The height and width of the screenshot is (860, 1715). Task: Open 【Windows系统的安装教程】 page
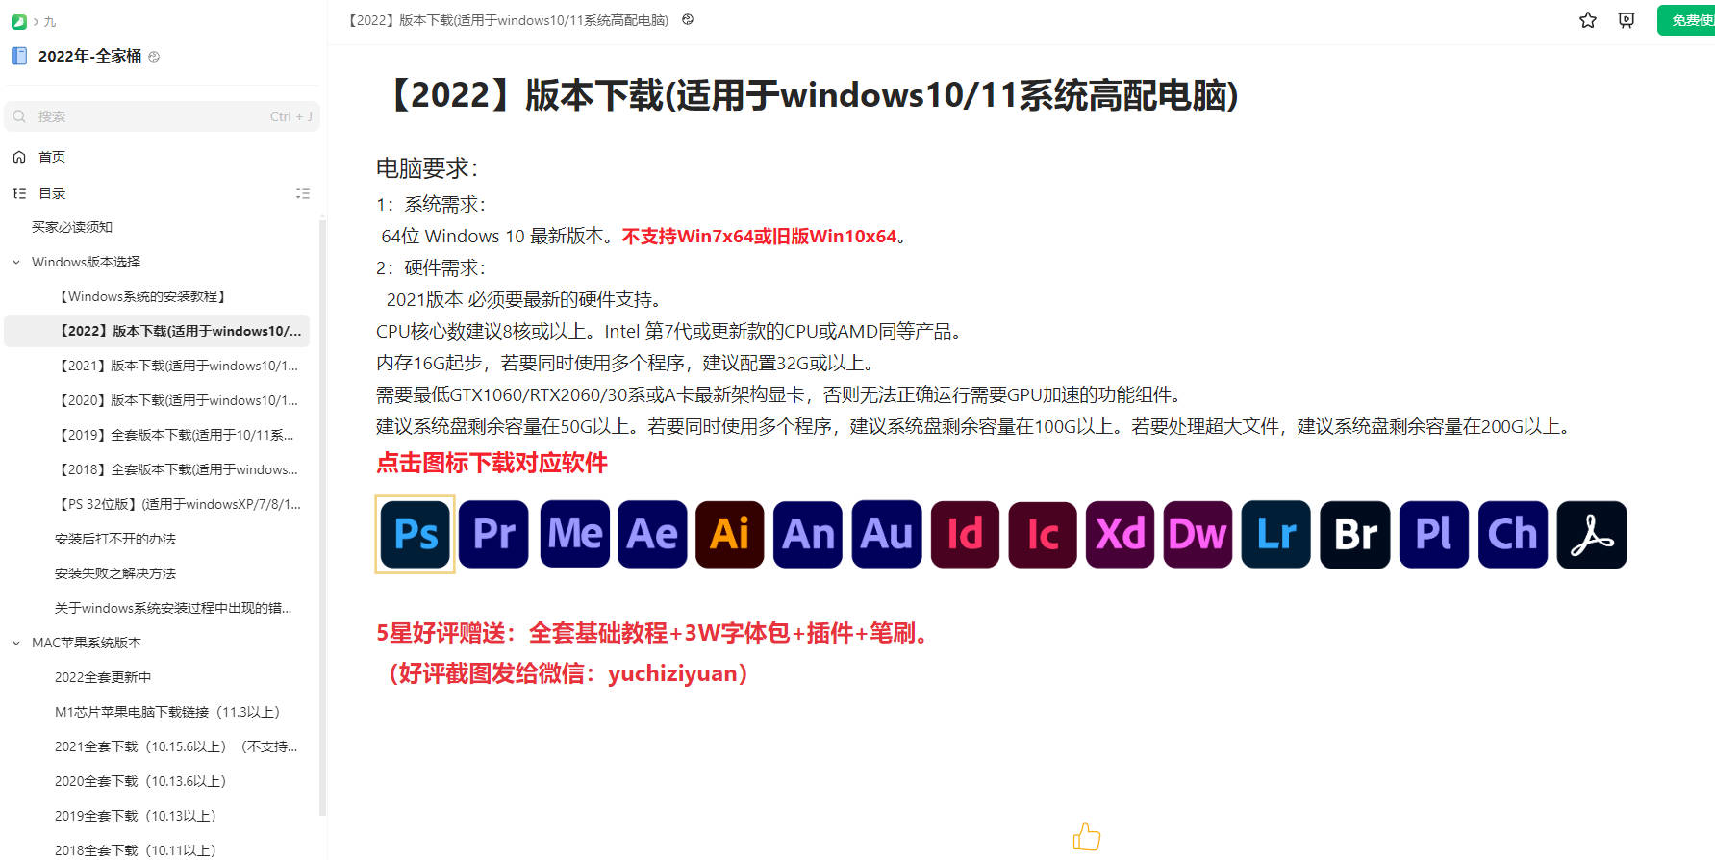pos(142,296)
